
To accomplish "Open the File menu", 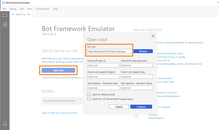I will tap(4, 9).
